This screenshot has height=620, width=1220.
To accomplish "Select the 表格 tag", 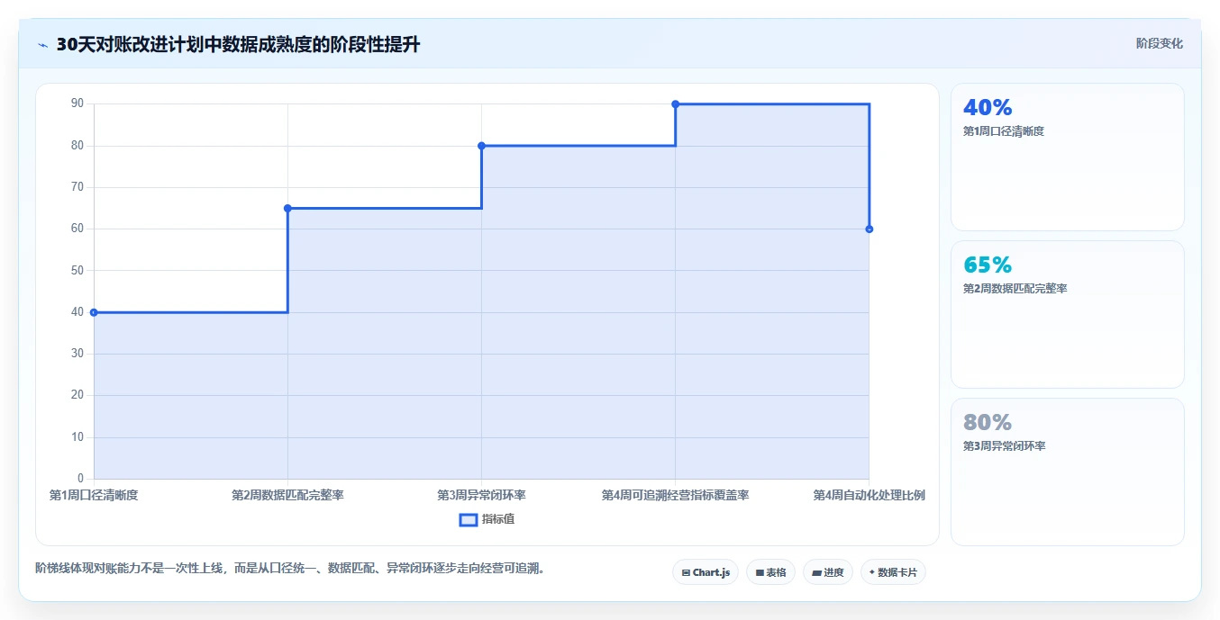I will click(770, 572).
